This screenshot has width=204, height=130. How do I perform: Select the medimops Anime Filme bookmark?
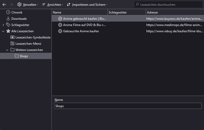pos(84,25)
